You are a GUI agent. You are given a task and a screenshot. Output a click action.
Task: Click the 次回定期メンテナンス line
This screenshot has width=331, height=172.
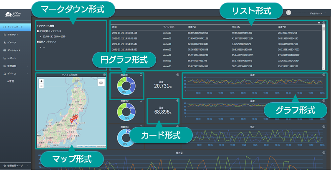pyautogui.click(x=49, y=31)
